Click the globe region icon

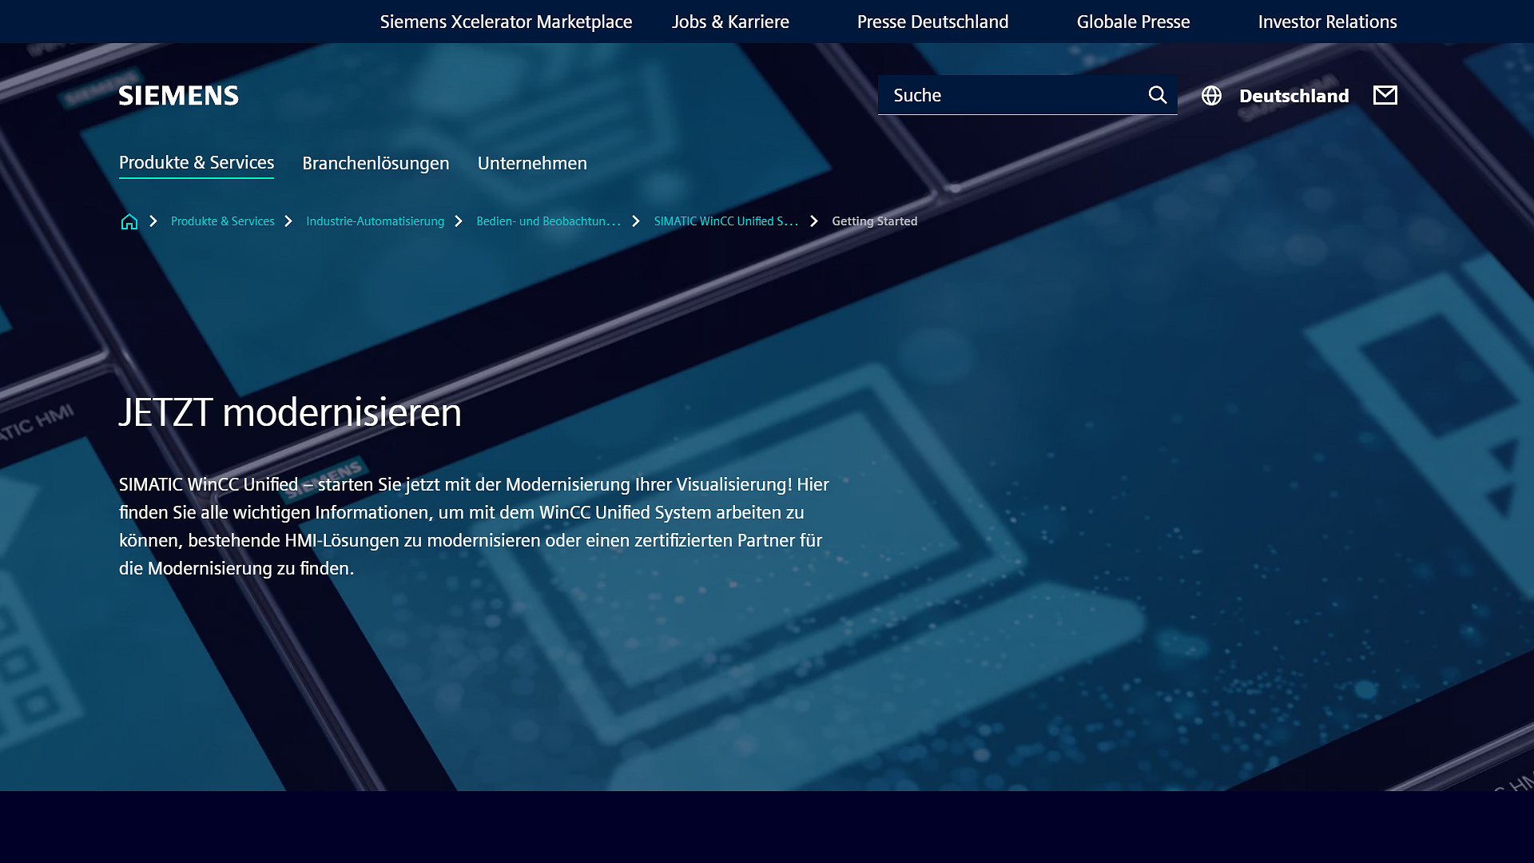pos(1211,96)
